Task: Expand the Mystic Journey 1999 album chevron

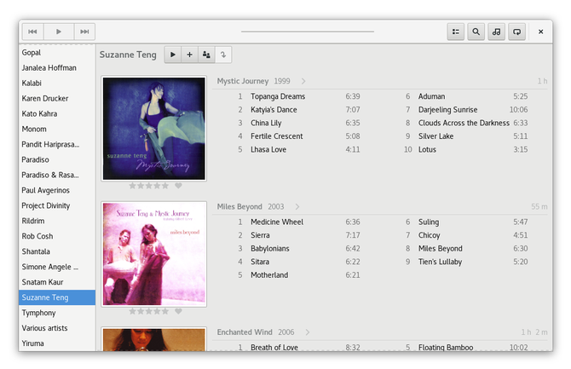Action: pos(303,81)
